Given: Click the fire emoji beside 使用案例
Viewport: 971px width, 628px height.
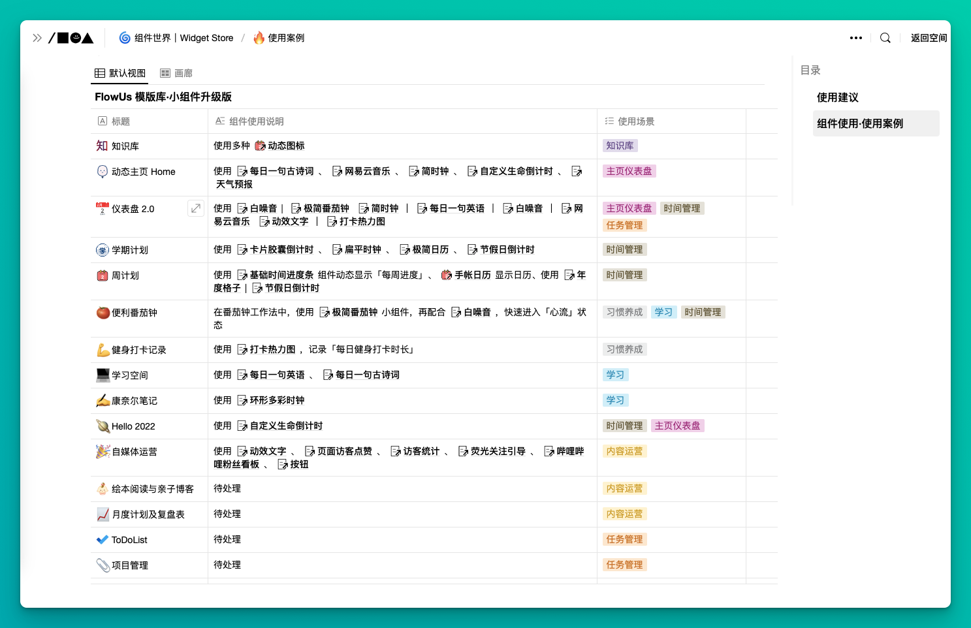Looking at the screenshot, I should pos(259,38).
